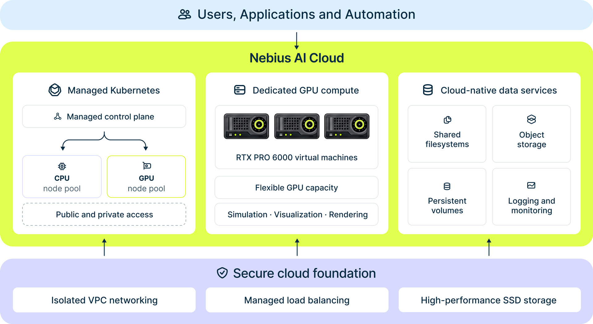The height and width of the screenshot is (324, 593).
Task: Select the GPU node pool card
Action: 146,177
